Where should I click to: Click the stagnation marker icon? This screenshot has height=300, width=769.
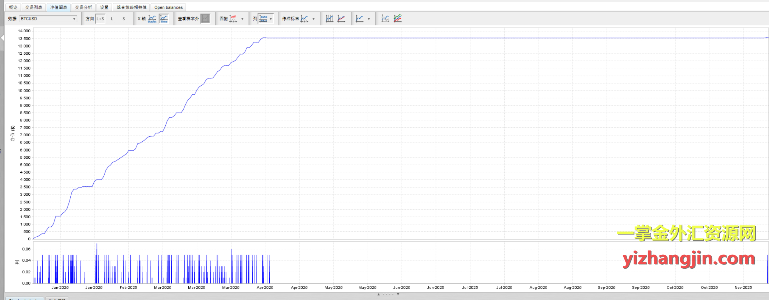[304, 19]
